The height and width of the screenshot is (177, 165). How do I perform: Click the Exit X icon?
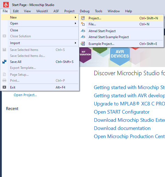pos(4,87)
